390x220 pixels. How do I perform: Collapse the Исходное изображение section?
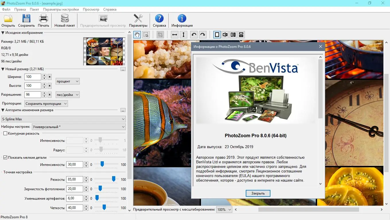coord(3,33)
